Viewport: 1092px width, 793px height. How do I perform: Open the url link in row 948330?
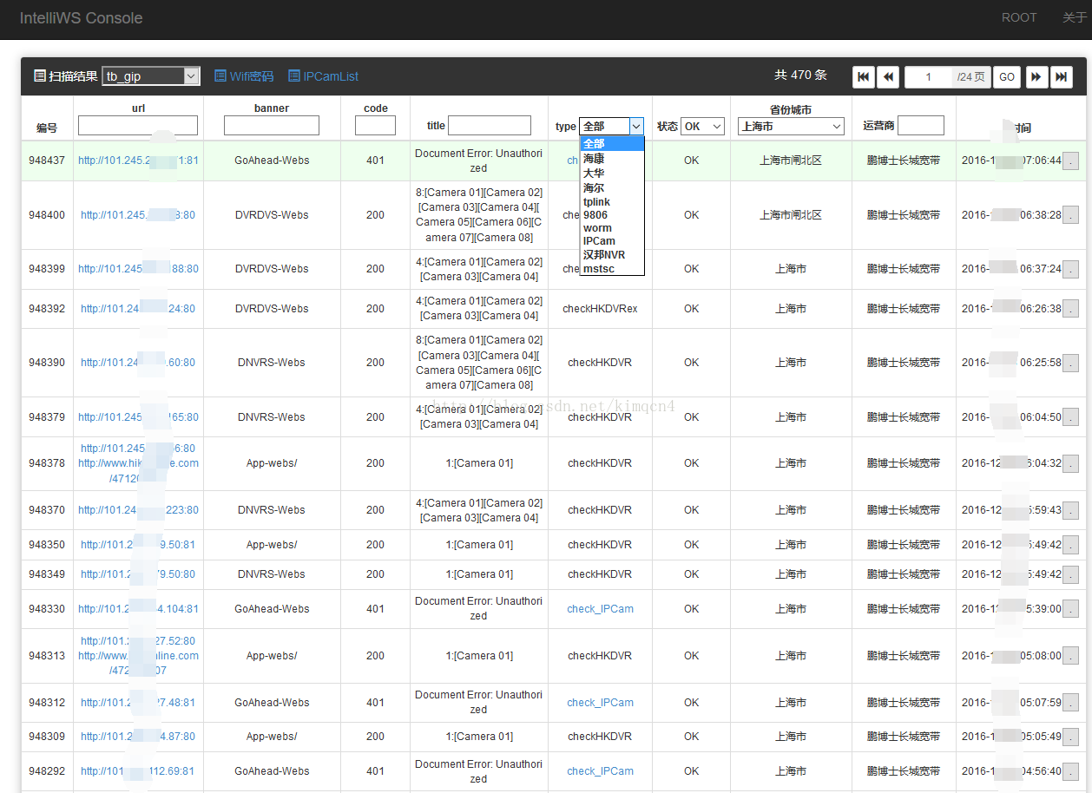138,609
